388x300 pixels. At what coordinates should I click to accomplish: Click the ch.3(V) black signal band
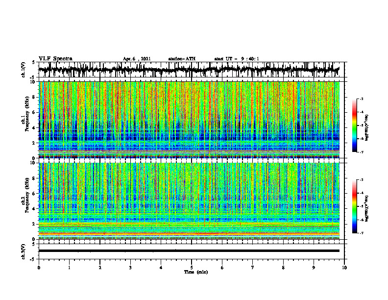(189, 251)
